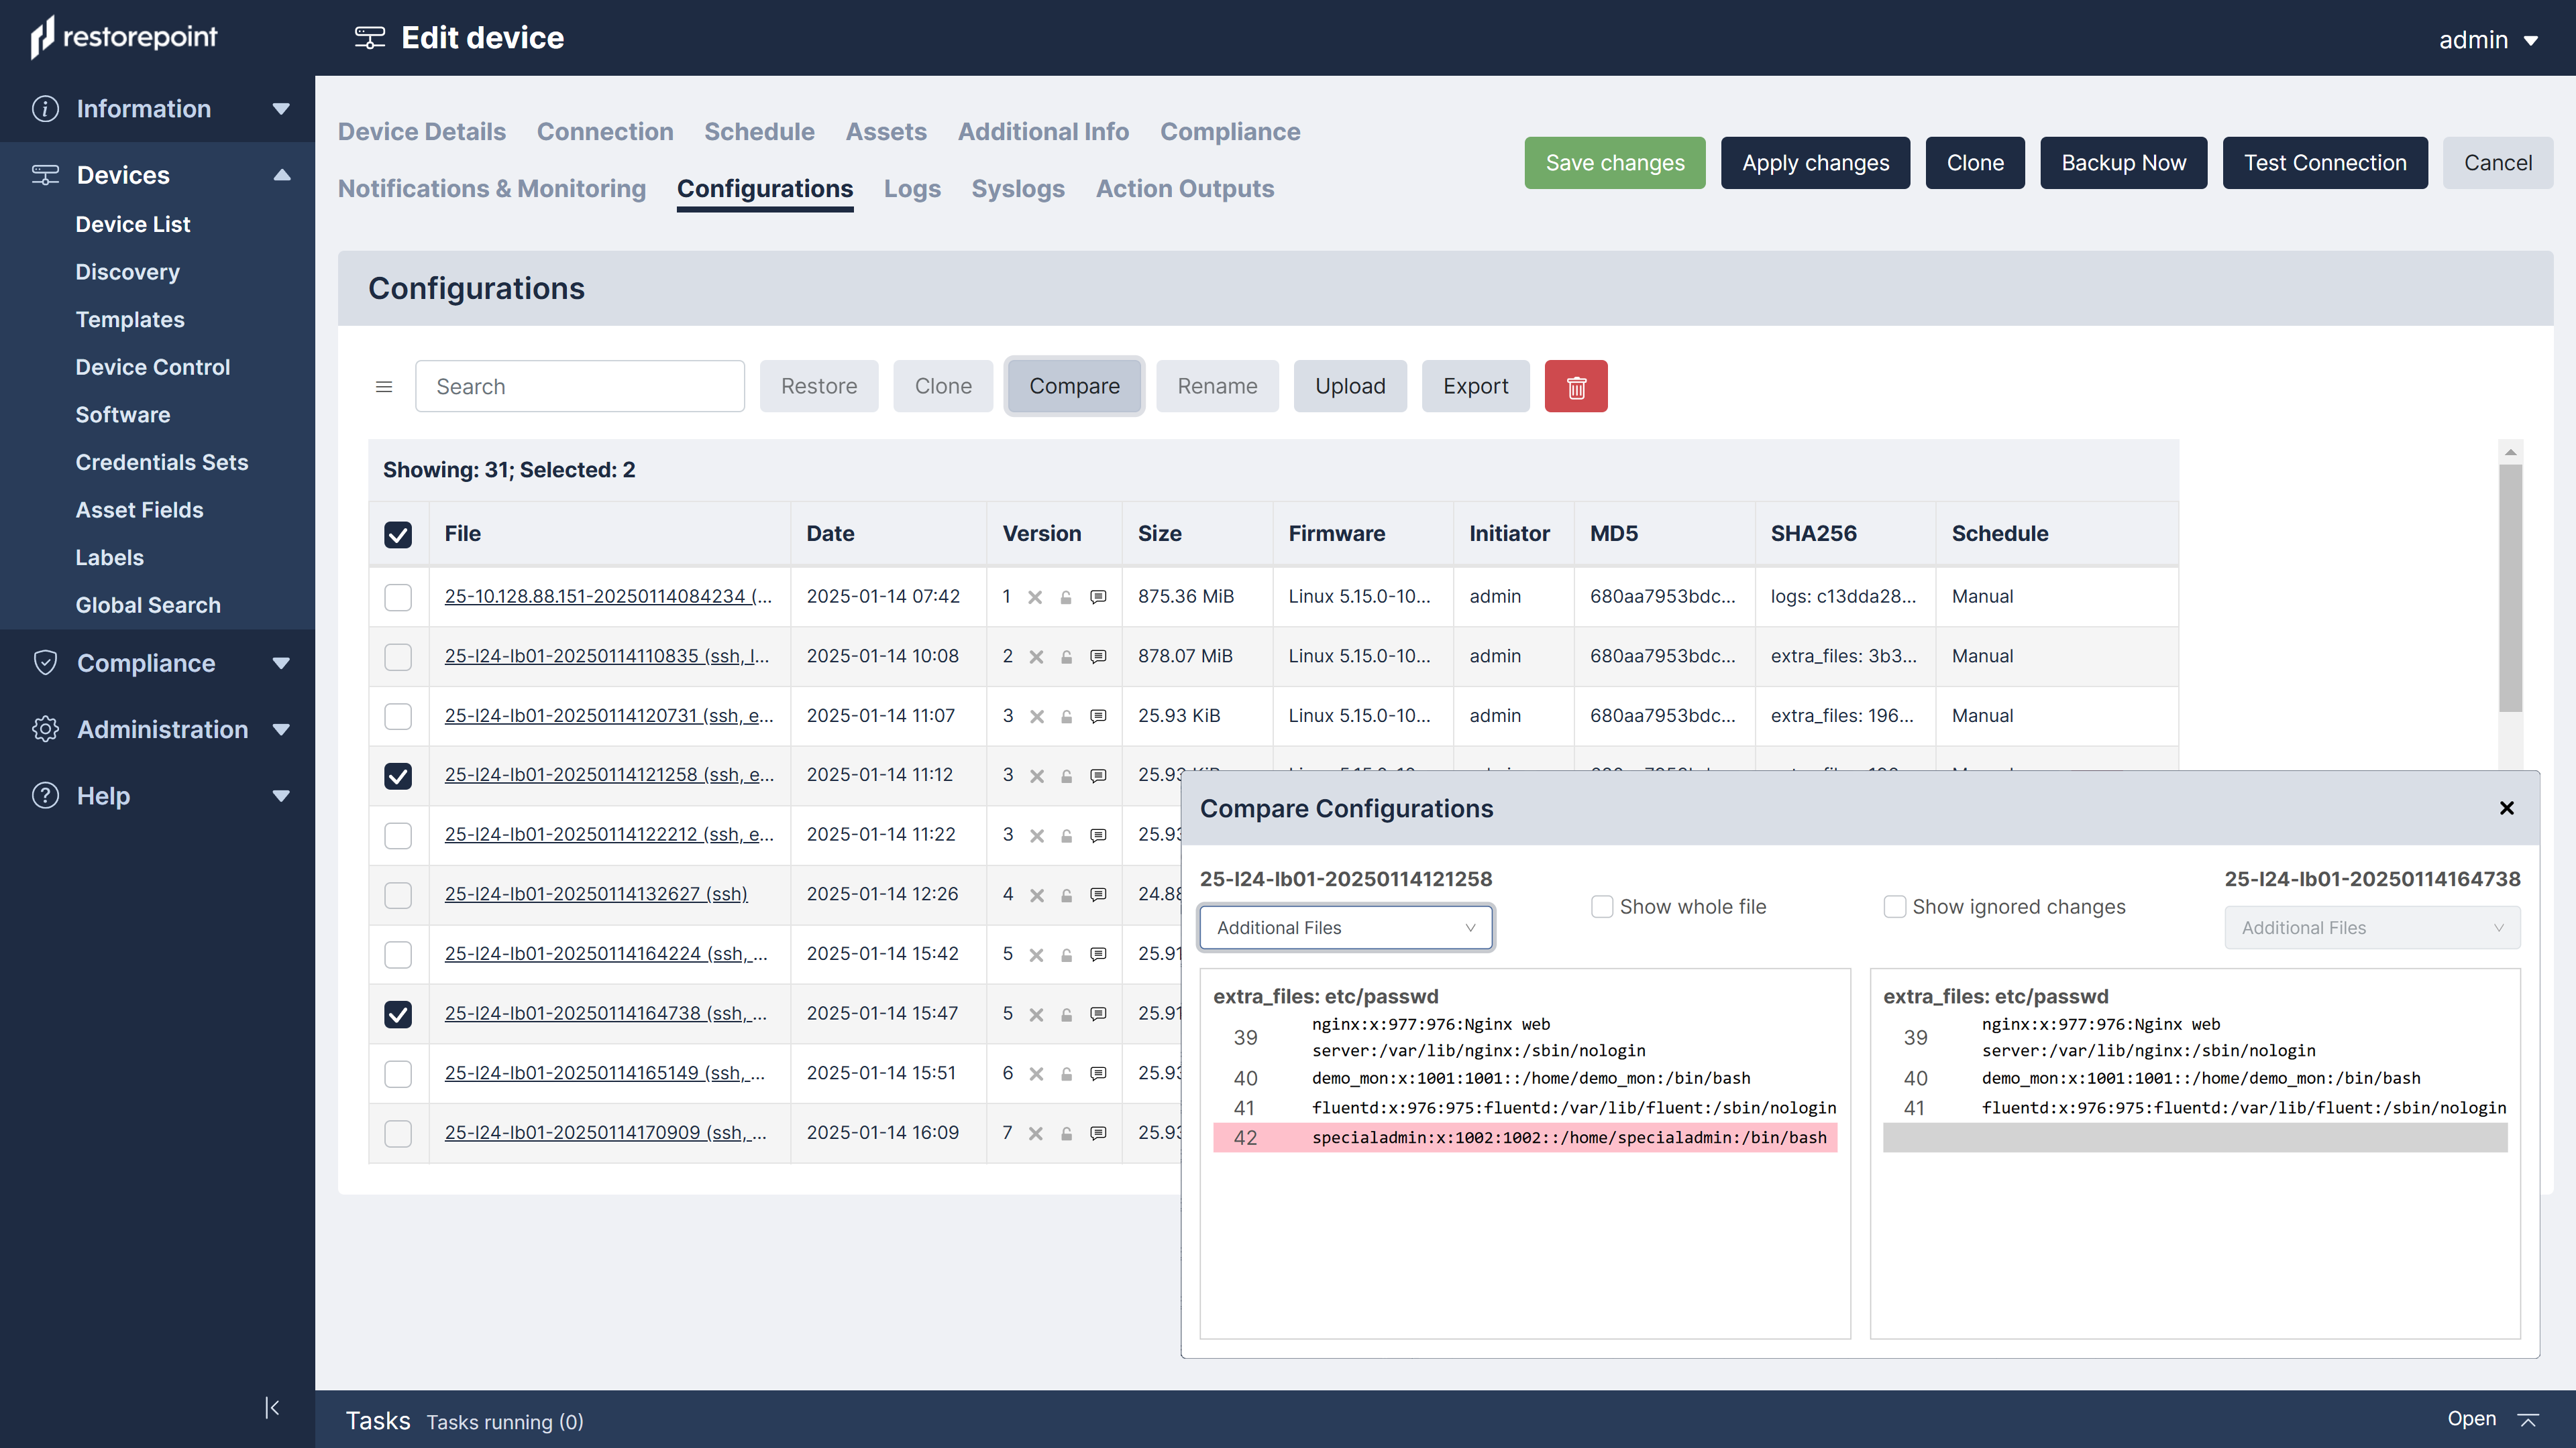This screenshot has height=1448, width=2576.
Task: Expand the Tasks panel arrow icon
Action: pos(2528,1419)
